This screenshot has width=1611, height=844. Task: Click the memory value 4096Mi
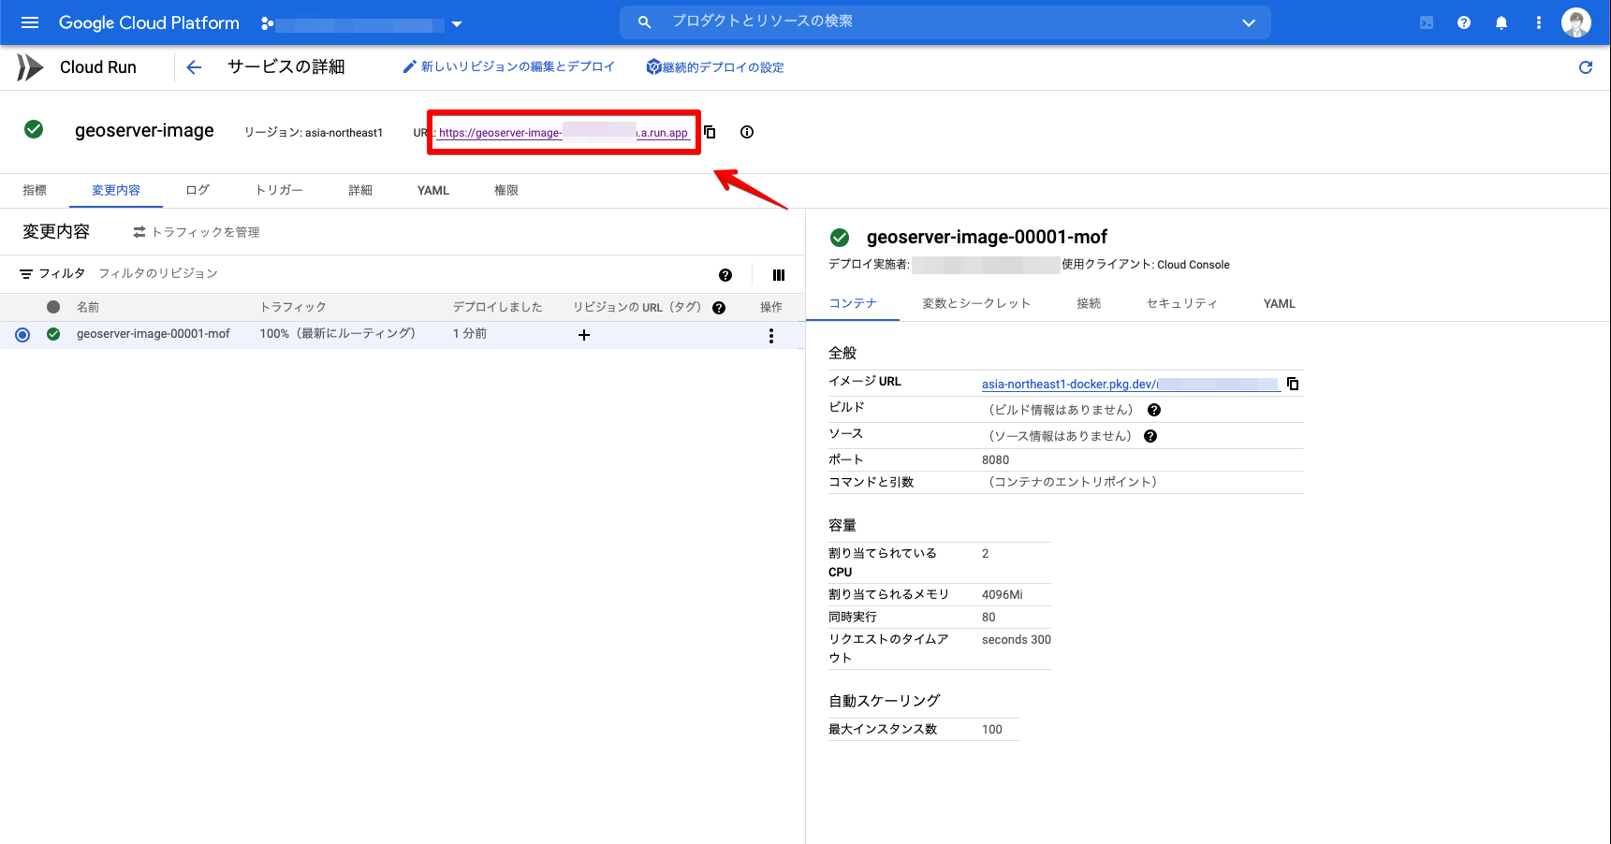coord(1002,595)
